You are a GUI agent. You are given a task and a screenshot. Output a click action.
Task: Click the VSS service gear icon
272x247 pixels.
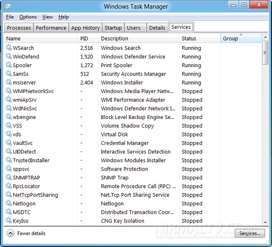pos(9,125)
